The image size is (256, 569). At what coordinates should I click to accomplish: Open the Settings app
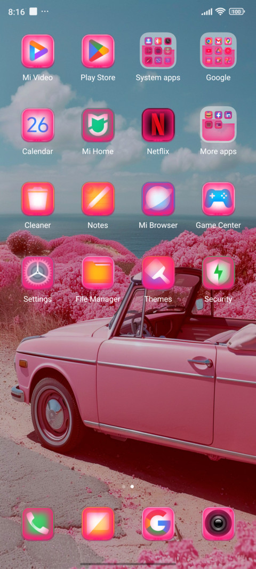pos(38,273)
